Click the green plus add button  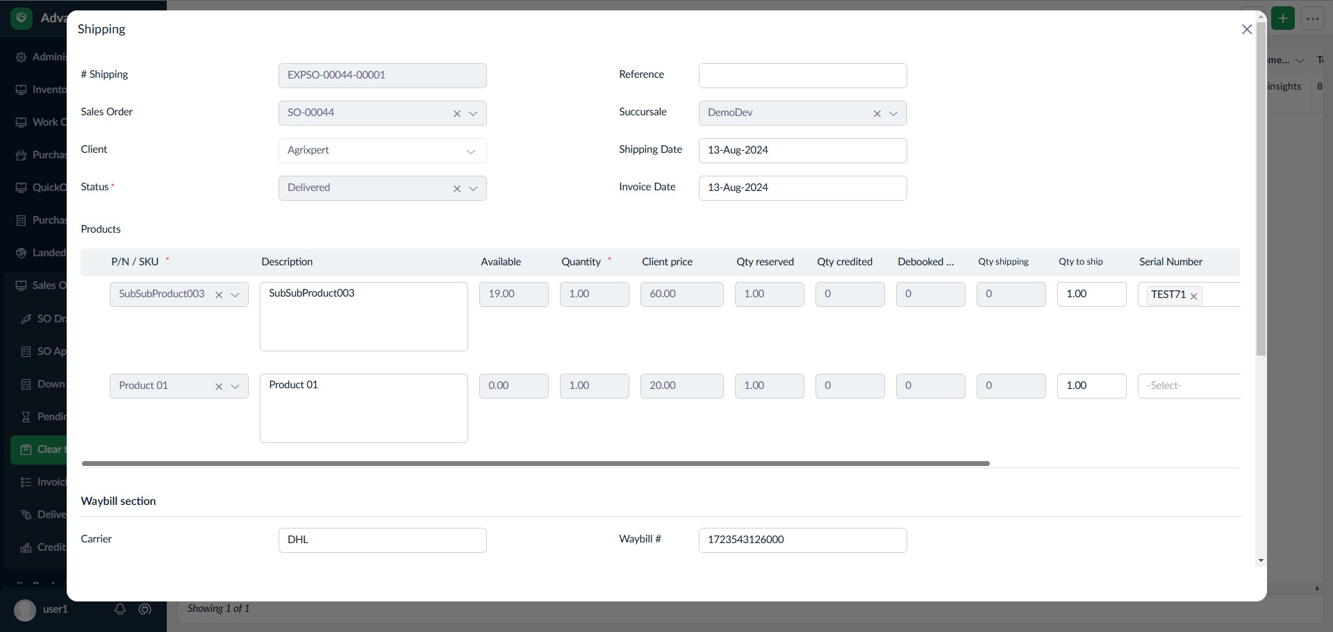(x=1282, y=19)
